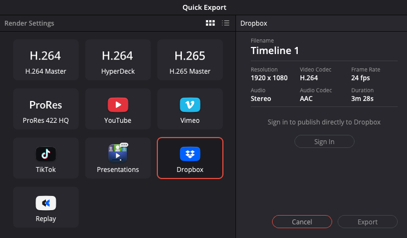
Task: Click the Dropbox preset icon
Action: (x=190, y=154)
